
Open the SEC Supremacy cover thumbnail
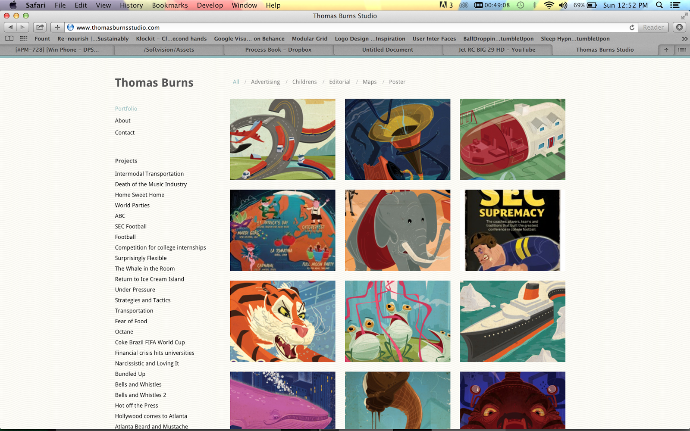[x=512, y=230]
